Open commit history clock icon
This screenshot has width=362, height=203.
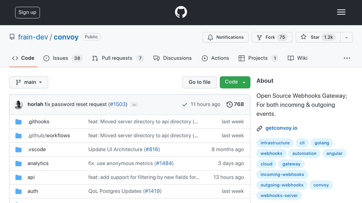pos(229,105)
